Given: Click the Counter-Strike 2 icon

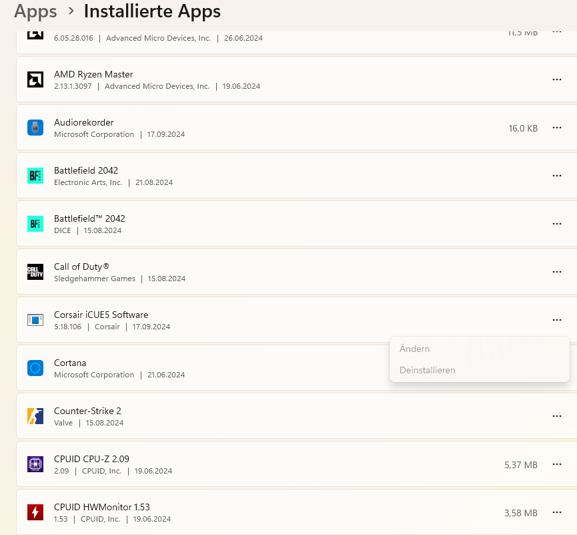Looking at the screenshot, I should [x=35, y=416].
